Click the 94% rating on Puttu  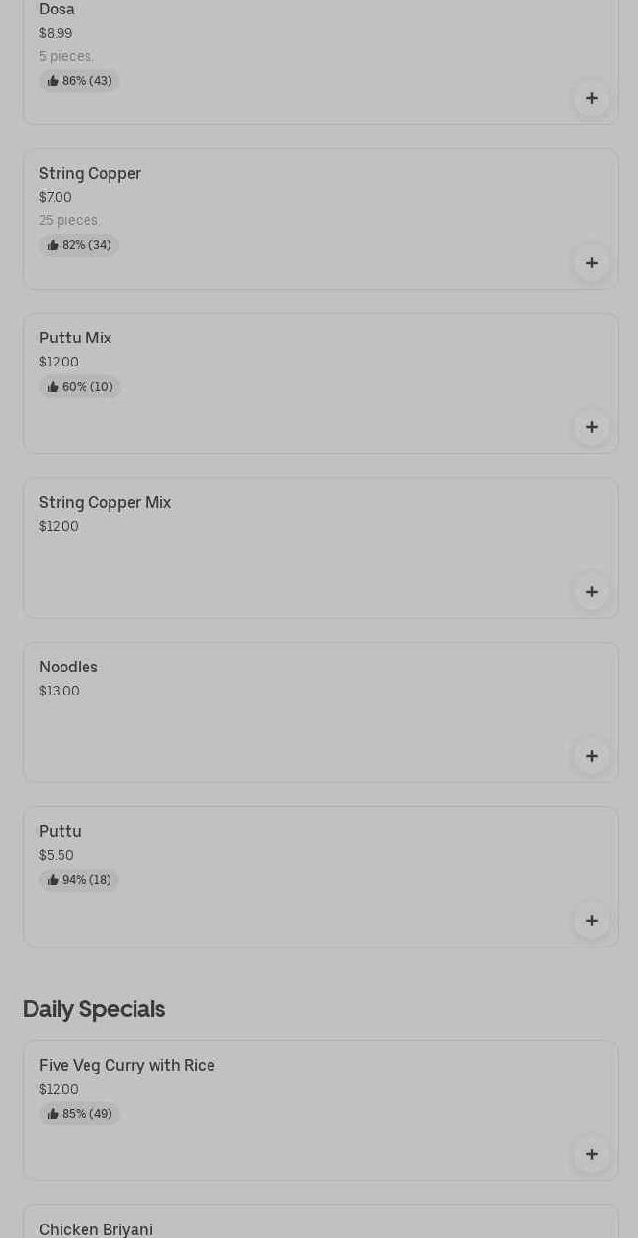[x=79, y=880]
